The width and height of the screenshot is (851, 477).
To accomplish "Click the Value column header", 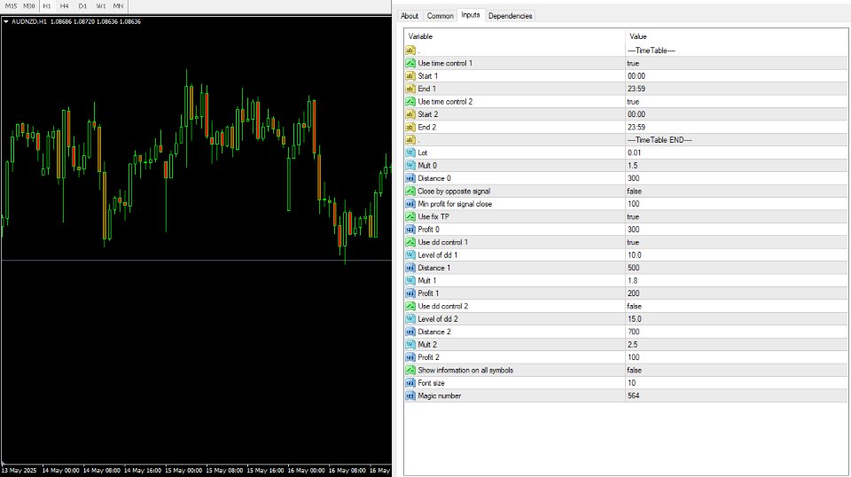I will point(637,36).
